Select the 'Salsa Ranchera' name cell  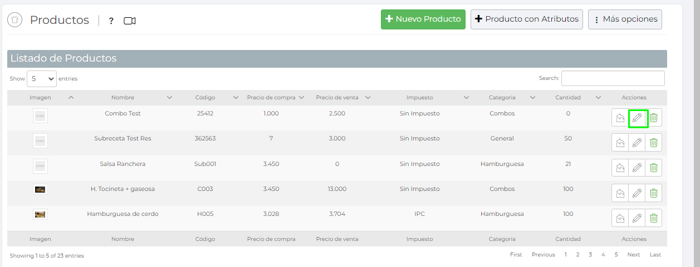coord(123,164)
